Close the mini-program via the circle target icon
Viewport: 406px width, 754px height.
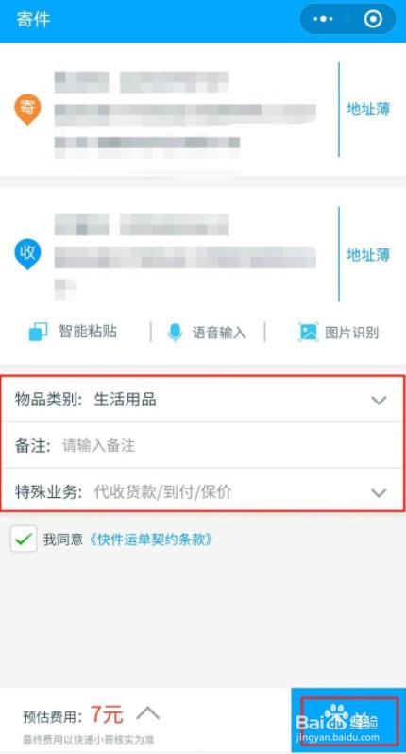pos(373,19)
